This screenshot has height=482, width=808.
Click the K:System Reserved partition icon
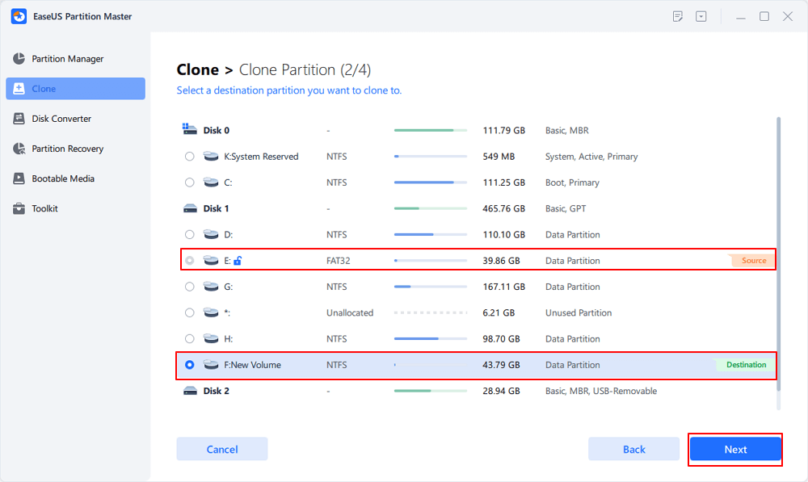211,156
